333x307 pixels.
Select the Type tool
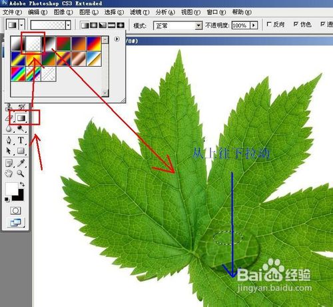pyautogui.click(x=21, y=140)
